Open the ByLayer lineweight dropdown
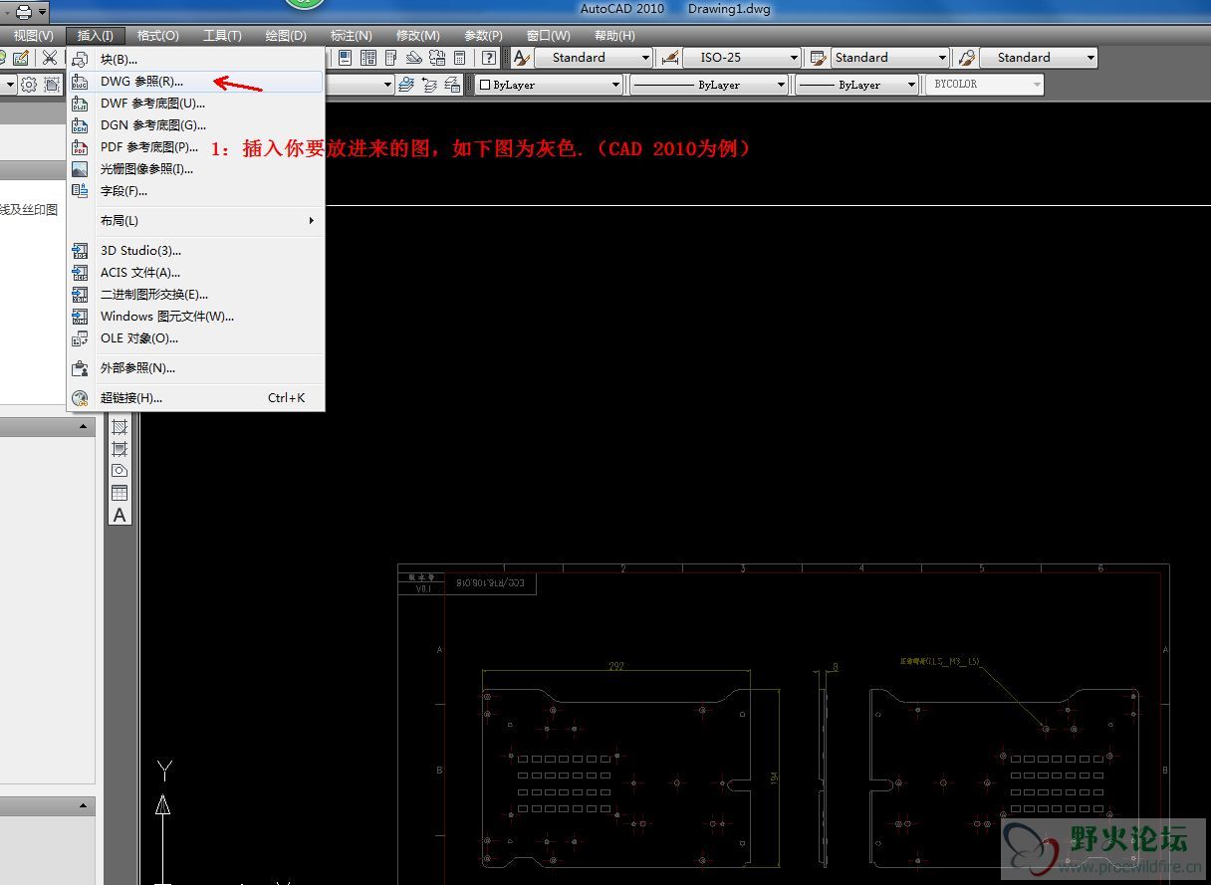The image size is (1211, 885). tap(856, 85)
